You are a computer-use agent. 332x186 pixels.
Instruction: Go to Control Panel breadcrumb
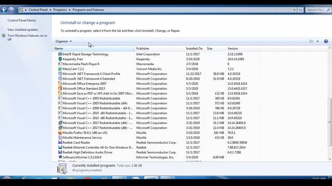coord(38,10)
